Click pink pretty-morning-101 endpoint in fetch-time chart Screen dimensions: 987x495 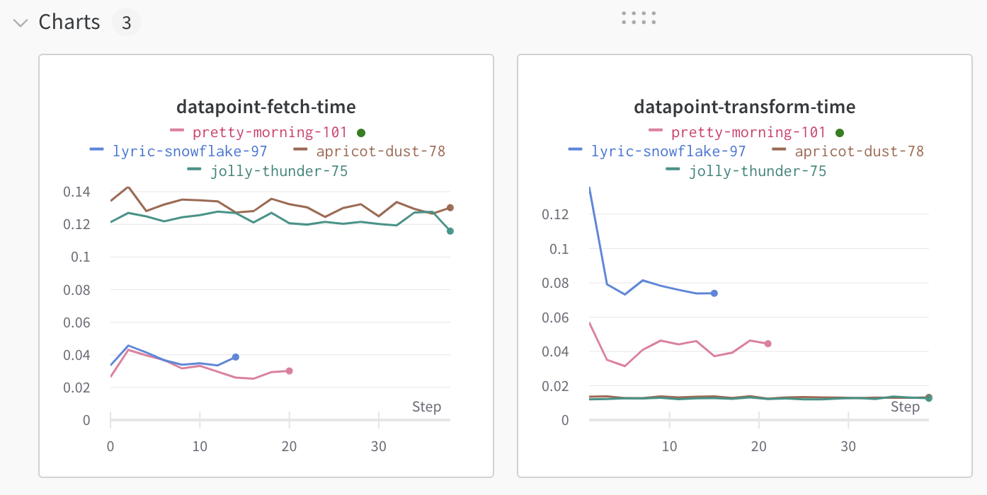(289, 371)
